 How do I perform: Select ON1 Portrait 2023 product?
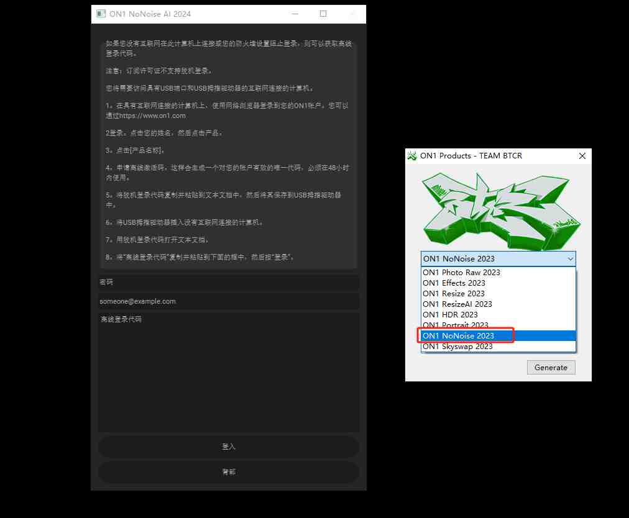point(454,325)
